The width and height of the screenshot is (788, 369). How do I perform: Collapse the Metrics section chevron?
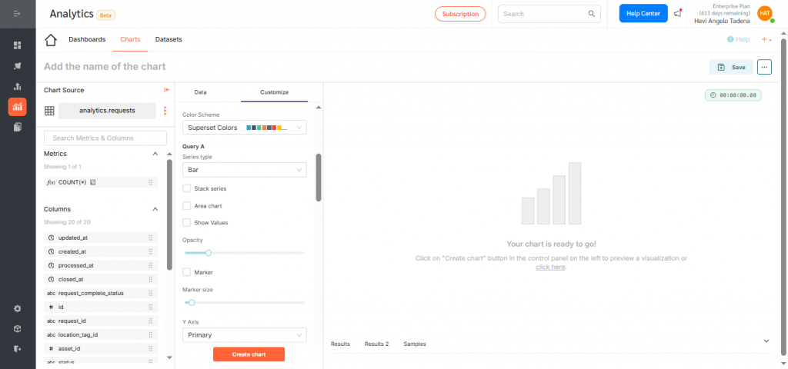click(155, 154)
